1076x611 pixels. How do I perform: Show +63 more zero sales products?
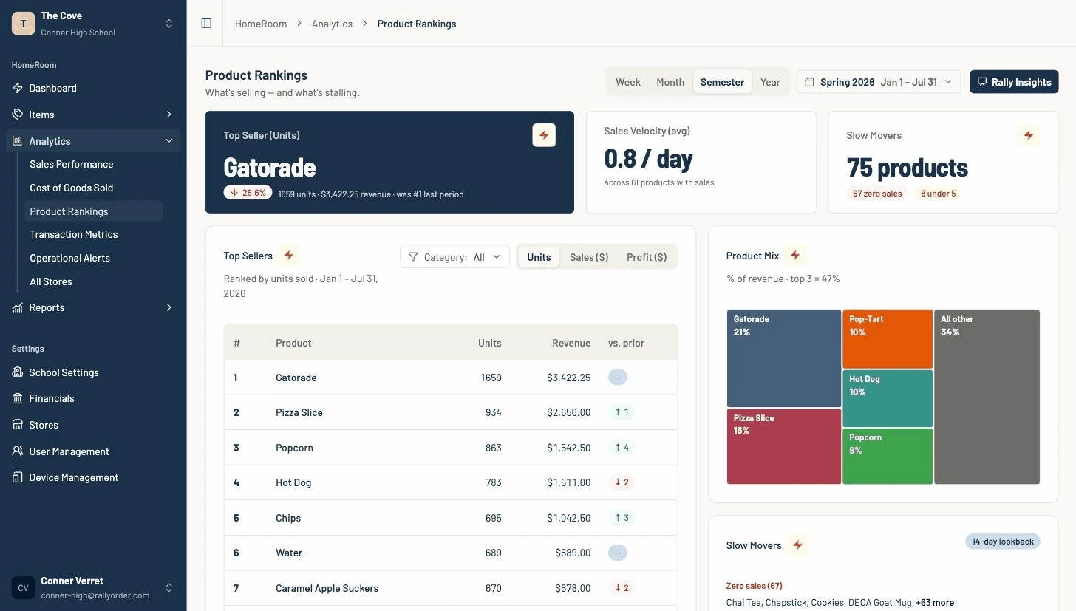point(935,602)
